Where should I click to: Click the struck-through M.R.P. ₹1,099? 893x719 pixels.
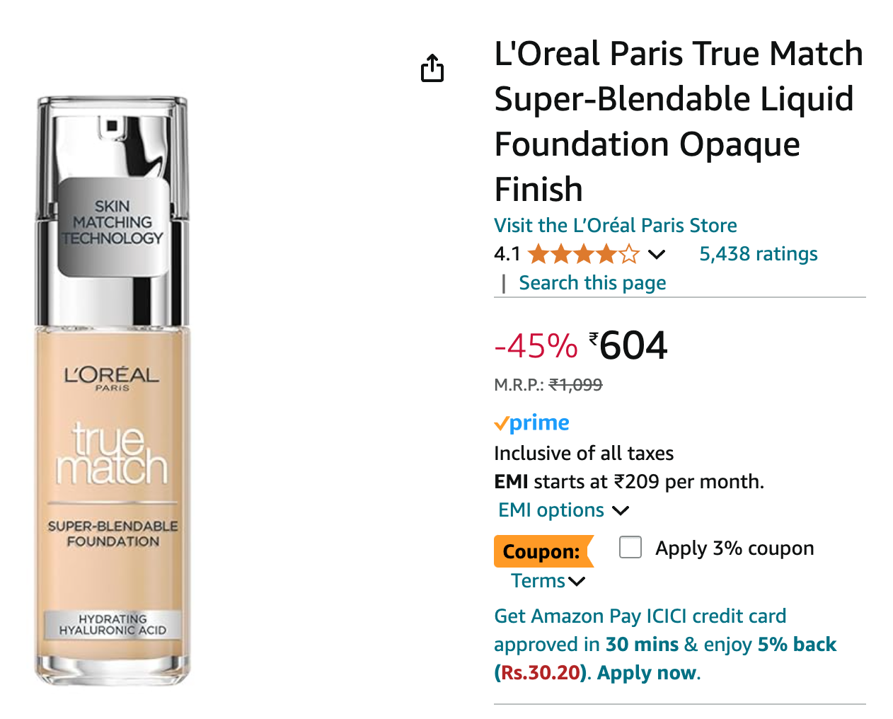[x=575, y=385]
